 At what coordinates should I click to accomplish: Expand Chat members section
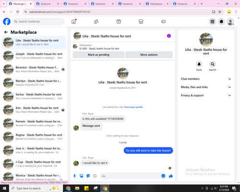tap(206, 79)
